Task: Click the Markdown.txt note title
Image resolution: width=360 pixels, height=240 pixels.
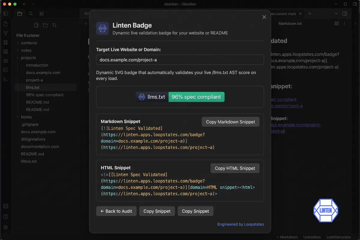Action: click(x=290, y=23)
